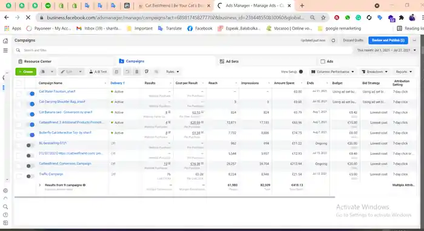Open the Traffic Campaign link
424x231 pixels.
(51, 174)
